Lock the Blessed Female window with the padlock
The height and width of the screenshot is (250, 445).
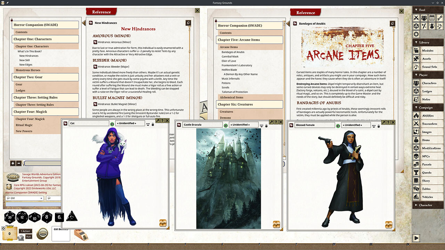(379, 126)
